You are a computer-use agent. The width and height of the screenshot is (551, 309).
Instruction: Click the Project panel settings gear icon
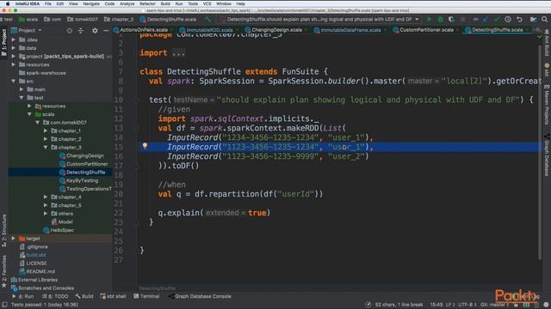tap(95, 31)
